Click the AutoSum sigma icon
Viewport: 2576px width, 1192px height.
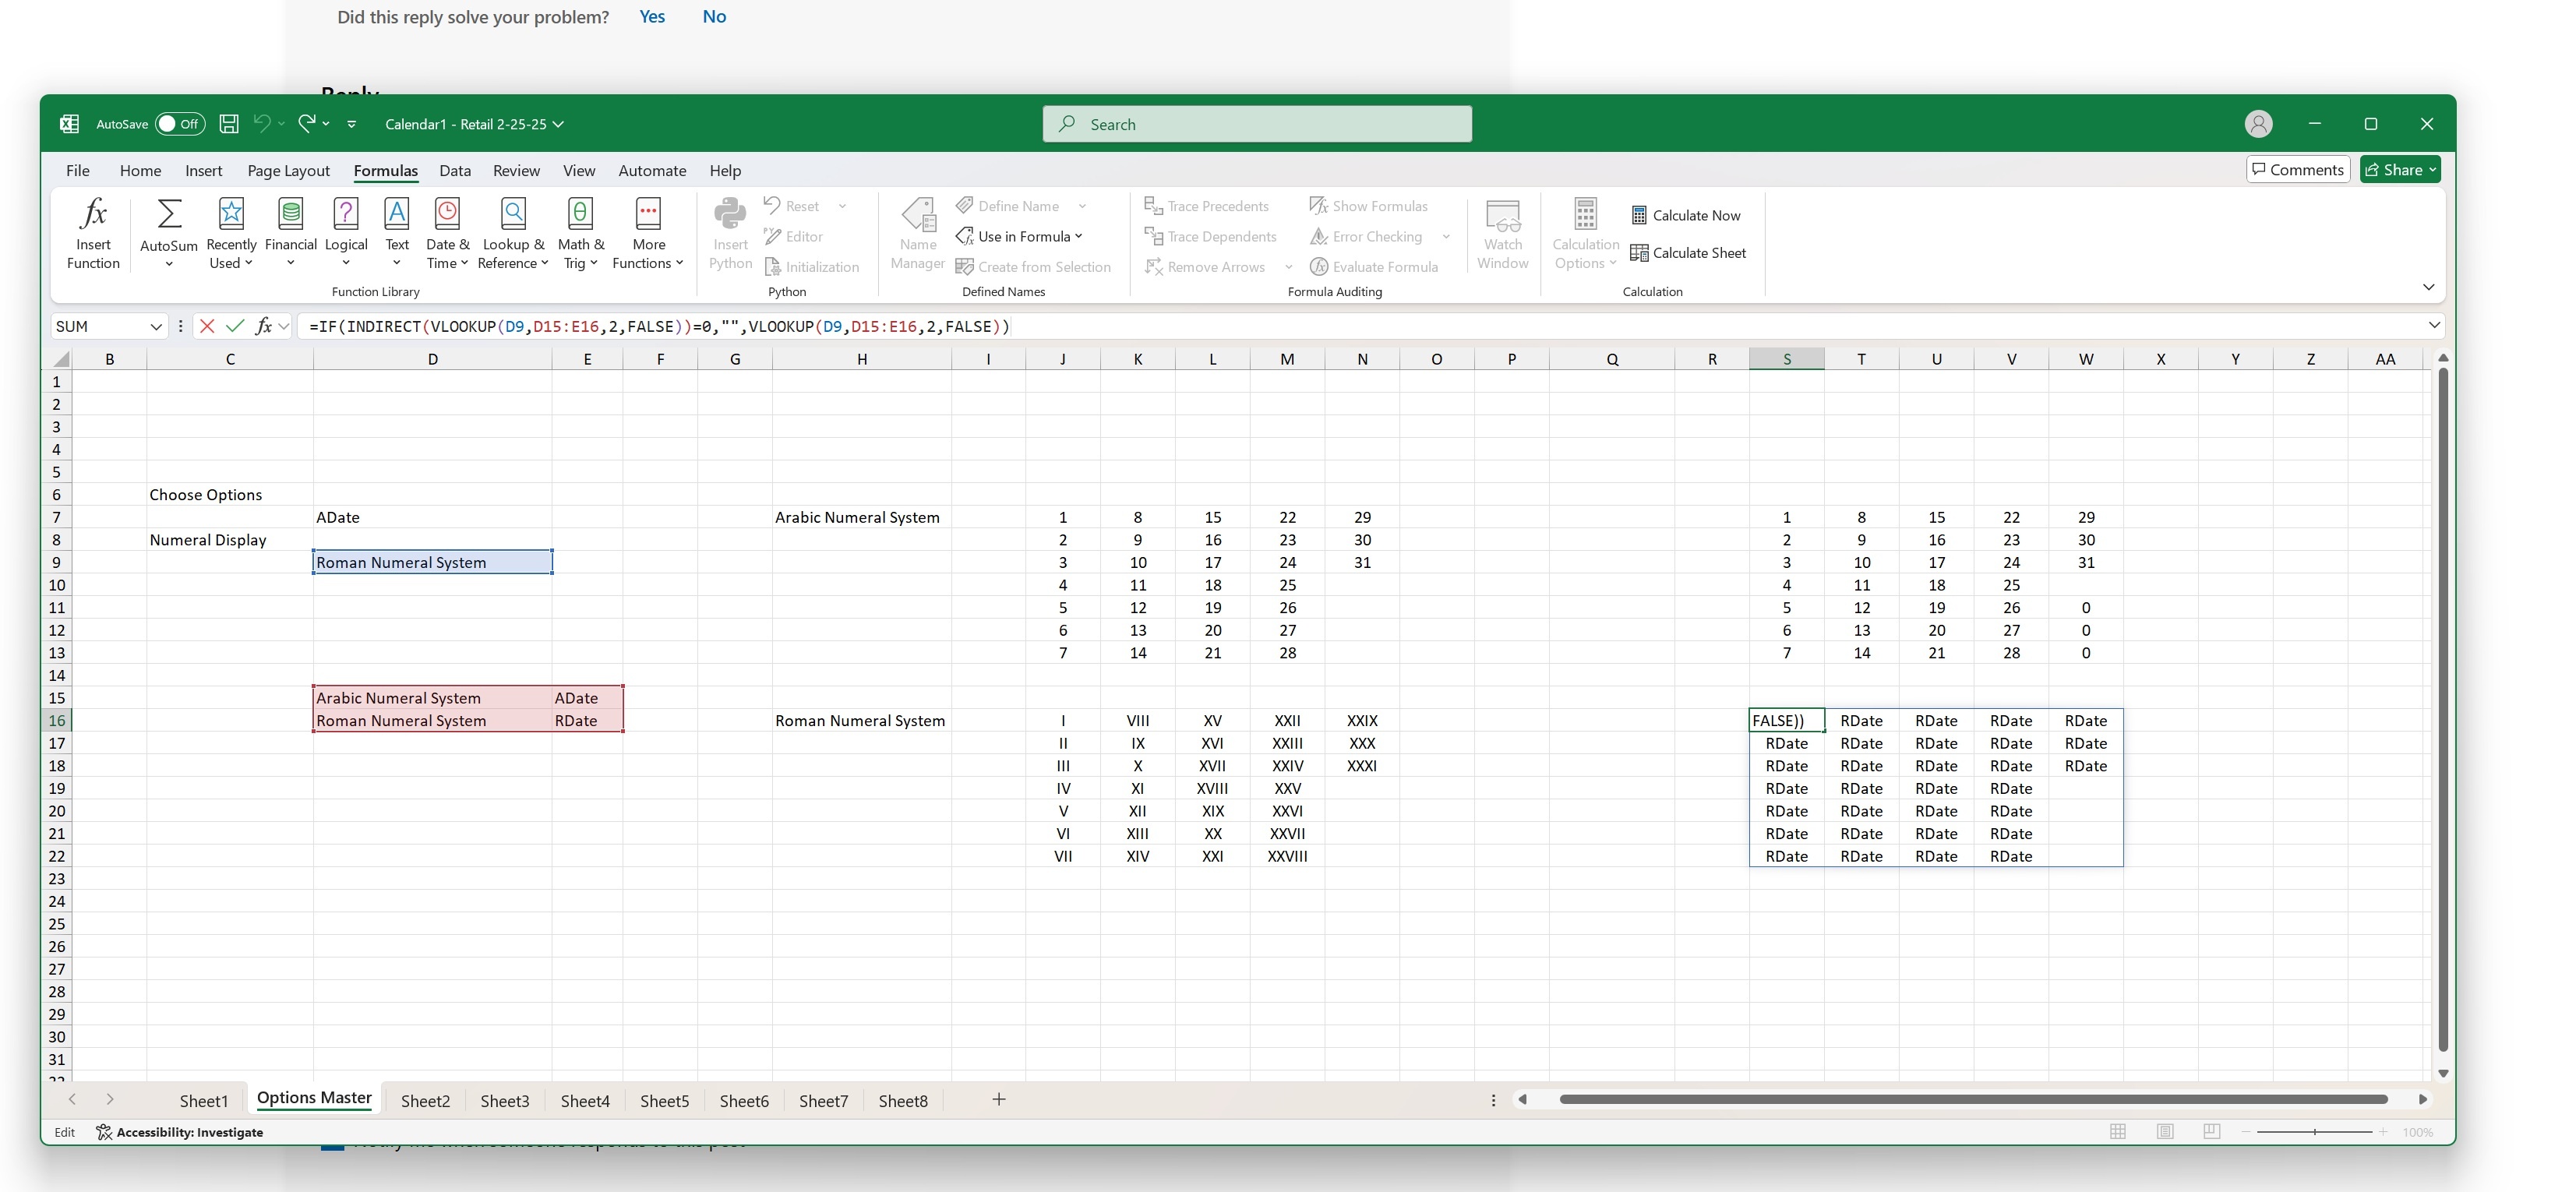(x=169, y=214)
